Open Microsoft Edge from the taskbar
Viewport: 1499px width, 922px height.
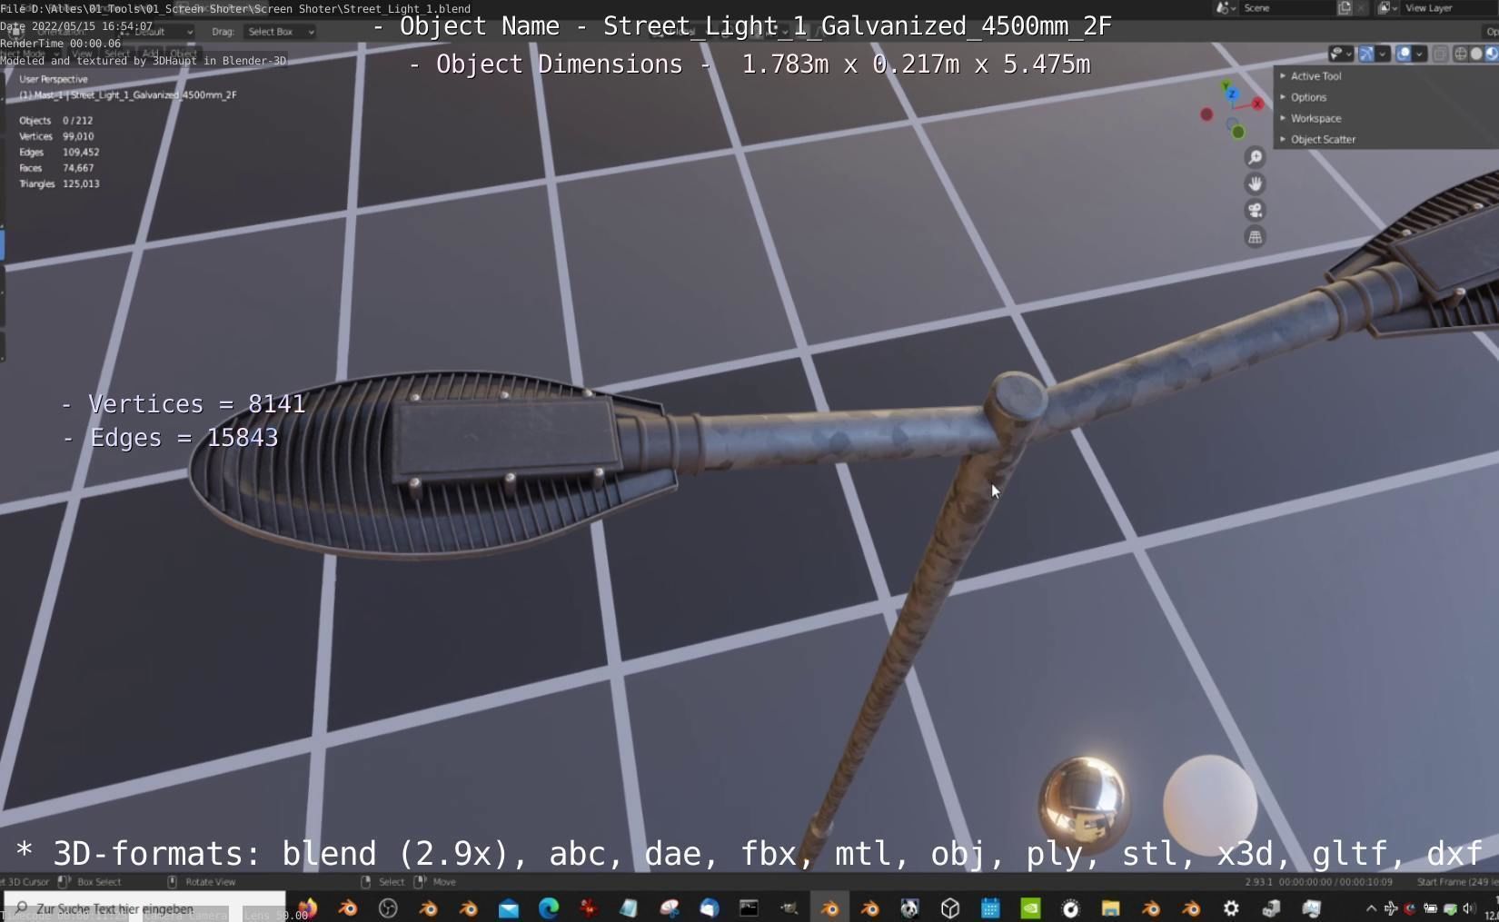[549, 907]
